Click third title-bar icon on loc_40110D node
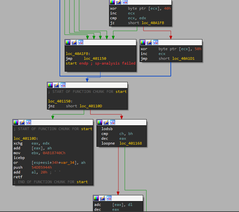Screen dimensions: 239x212 [29, 122]
